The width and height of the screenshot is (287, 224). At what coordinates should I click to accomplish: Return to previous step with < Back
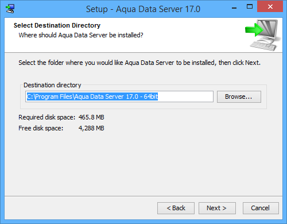[x=176, y=208]
